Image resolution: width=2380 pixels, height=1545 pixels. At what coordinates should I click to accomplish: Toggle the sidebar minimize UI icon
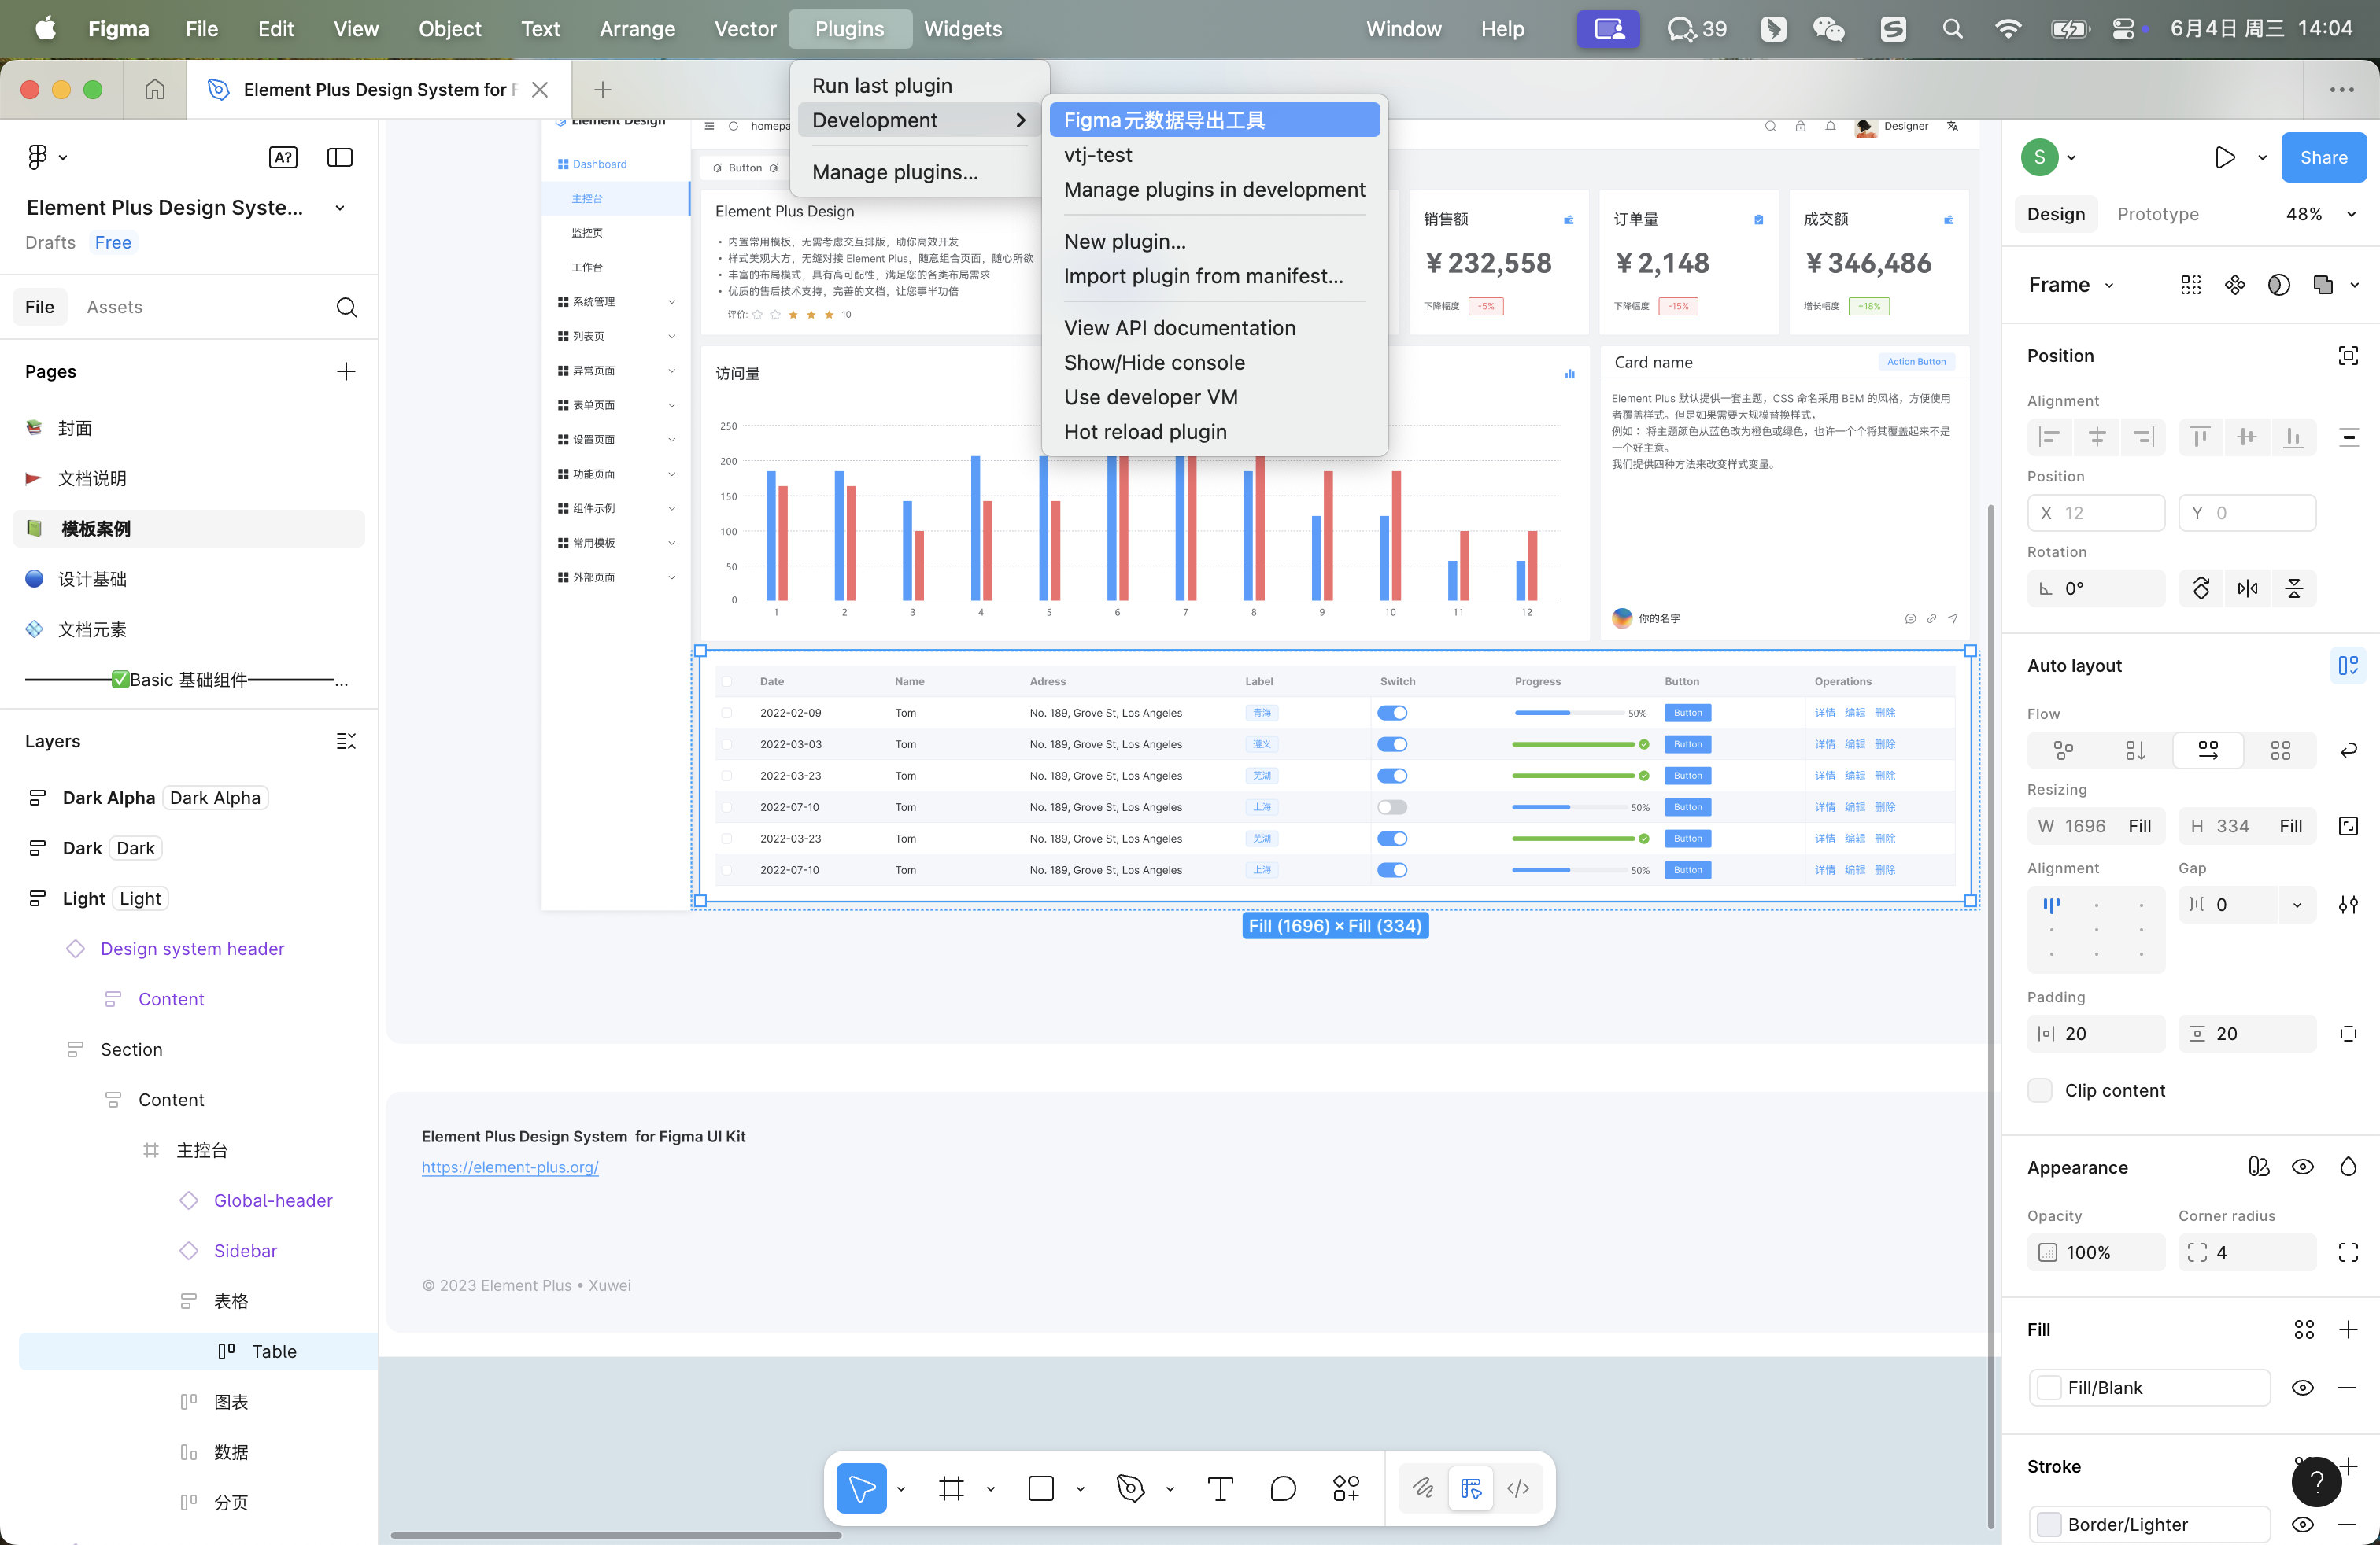(x=340, y=157)
